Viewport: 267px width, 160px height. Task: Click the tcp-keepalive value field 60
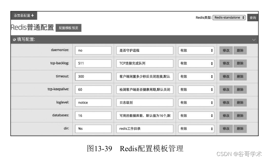(93, 90)
